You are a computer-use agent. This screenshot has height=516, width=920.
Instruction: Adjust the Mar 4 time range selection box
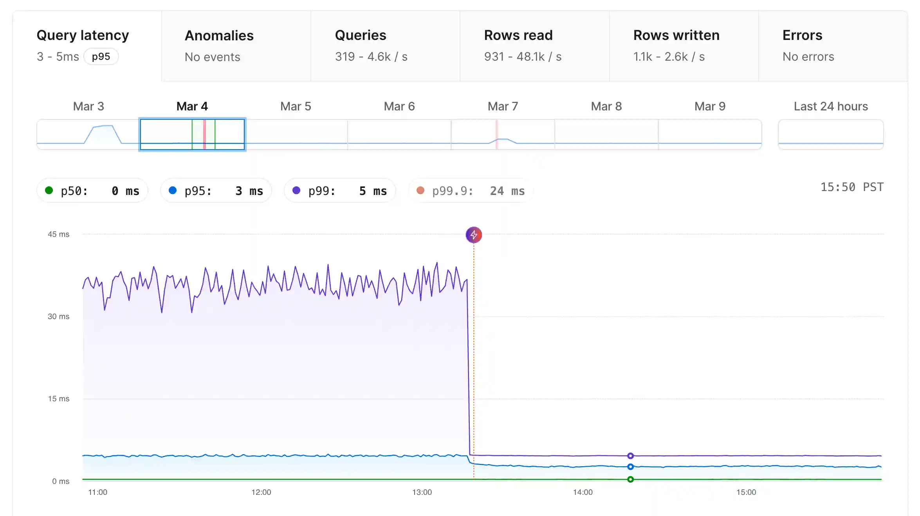coord(192,134)
